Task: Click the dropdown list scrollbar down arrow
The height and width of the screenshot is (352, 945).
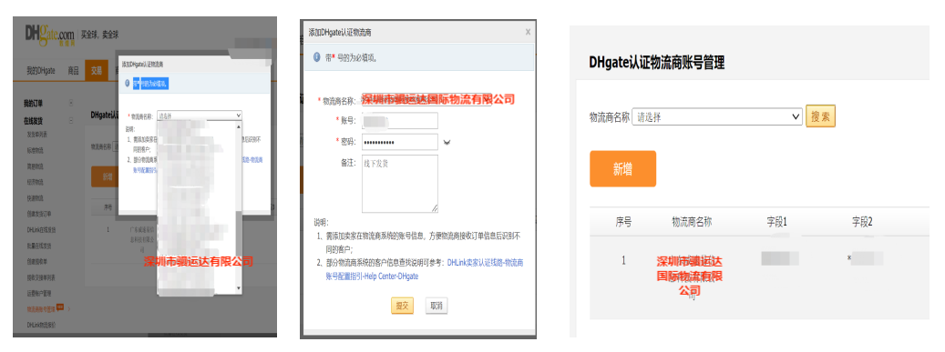Action: 238,289
